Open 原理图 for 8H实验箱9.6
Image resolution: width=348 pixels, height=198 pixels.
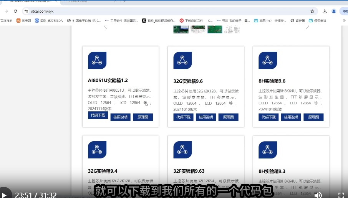pyautogui.click(x=313, y=117)
